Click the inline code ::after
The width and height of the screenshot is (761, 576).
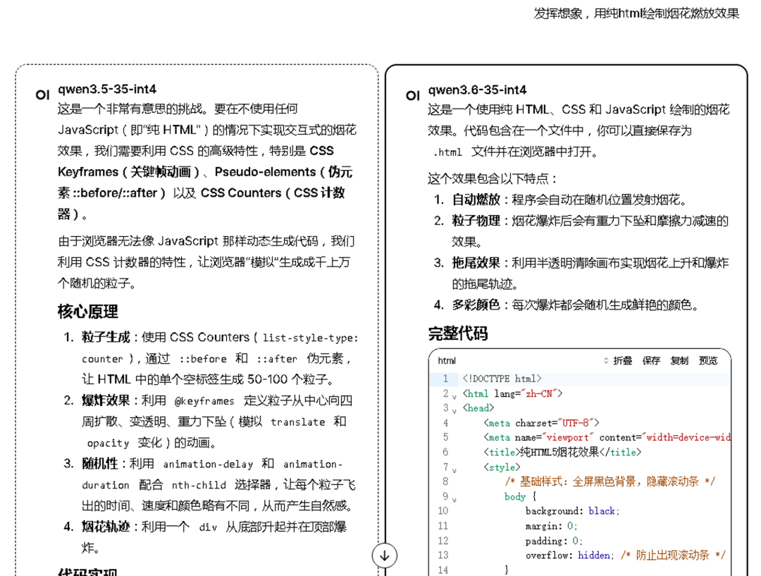click(x=277, y=359)
